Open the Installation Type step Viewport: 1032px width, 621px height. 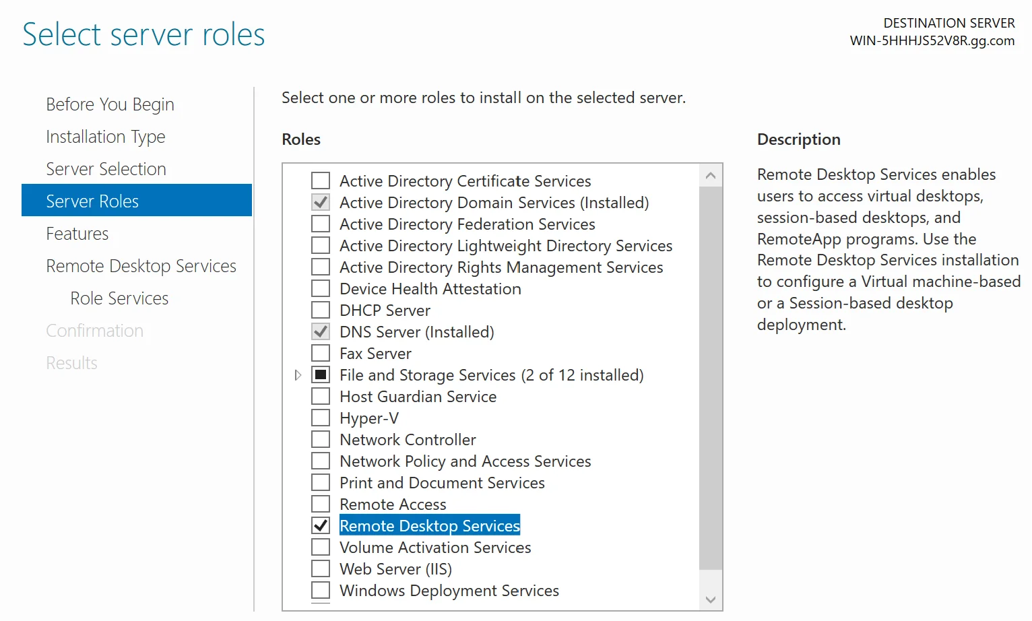pyautogui.click(x=106, y=137)
